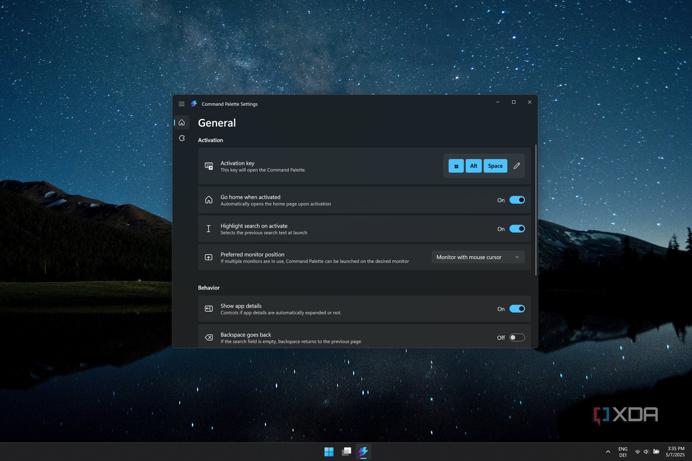Click the Windows key chip in shortcut

point(456,166)
